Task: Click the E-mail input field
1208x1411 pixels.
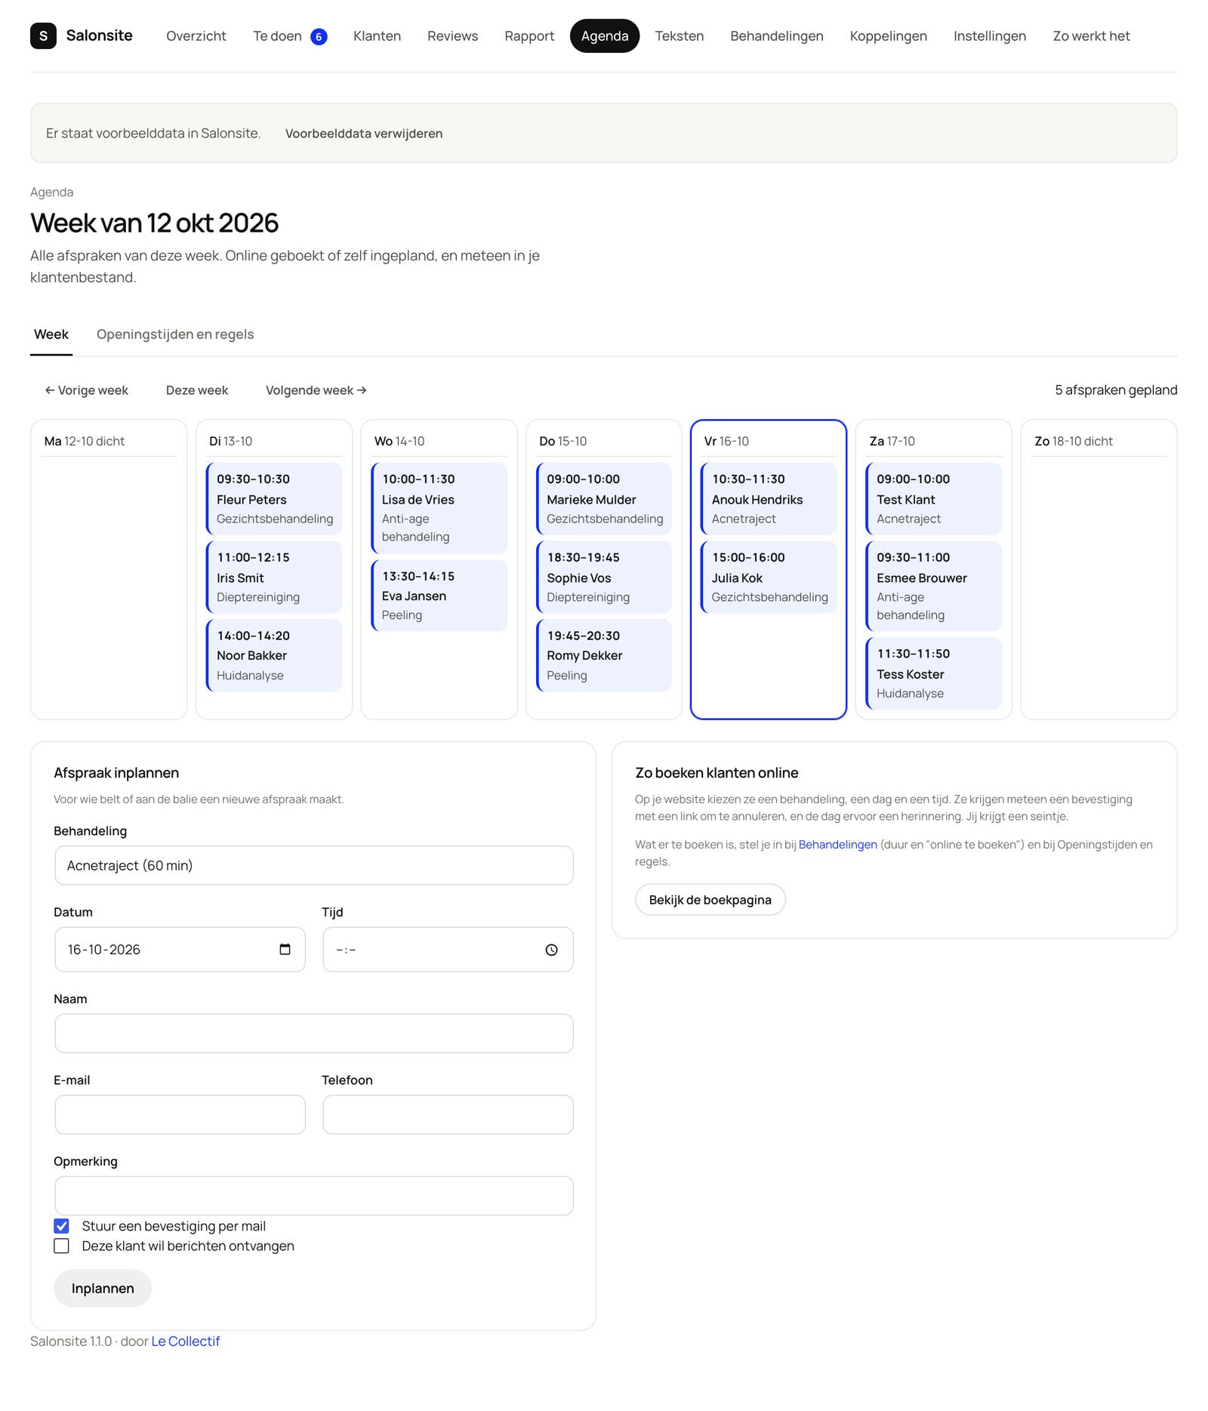Action: 180,1114
